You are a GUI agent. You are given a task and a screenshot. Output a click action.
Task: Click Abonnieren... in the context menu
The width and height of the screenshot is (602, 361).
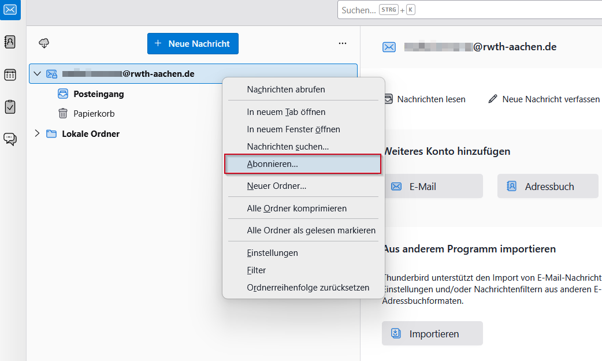tap(303, 164)
